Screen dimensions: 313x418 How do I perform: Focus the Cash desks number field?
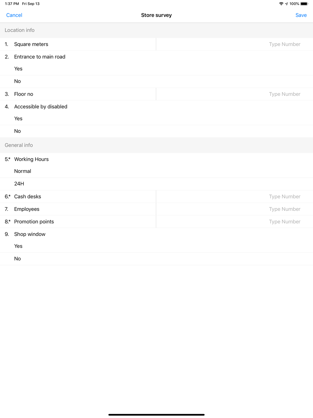tap(234, 196)
